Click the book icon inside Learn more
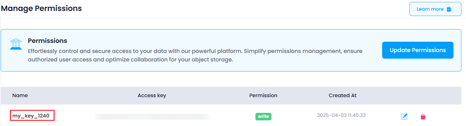The image size is (466, 126). tap(449, 9)
